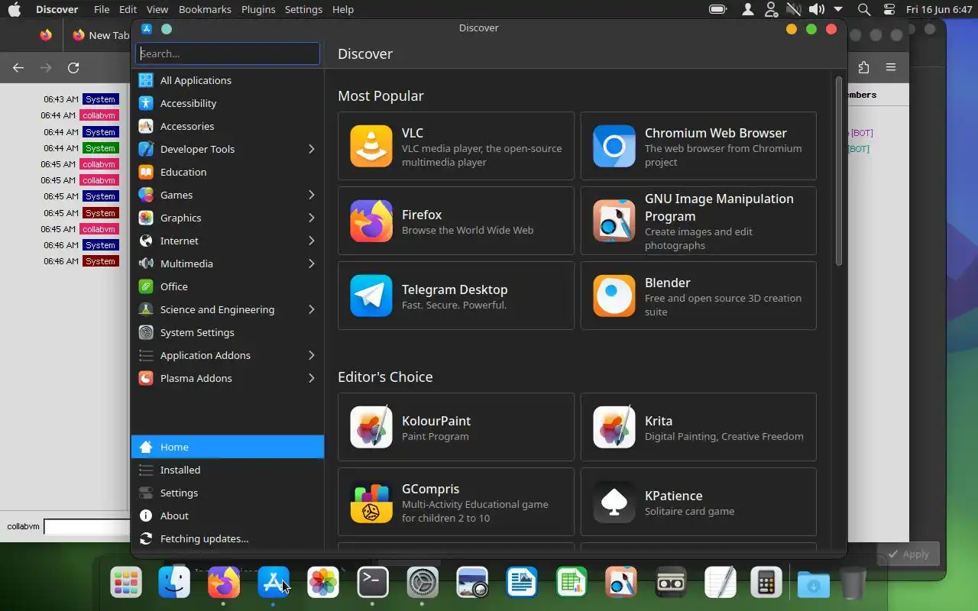Click the volume icon in menu bar
Viewport: 978px width, 611px height.
(x=817, y=9)
